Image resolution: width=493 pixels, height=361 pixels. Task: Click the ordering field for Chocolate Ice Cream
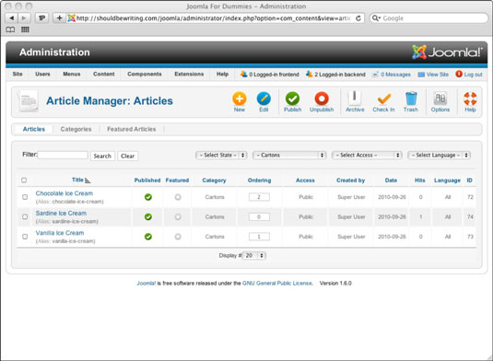[x=259, y=197]
